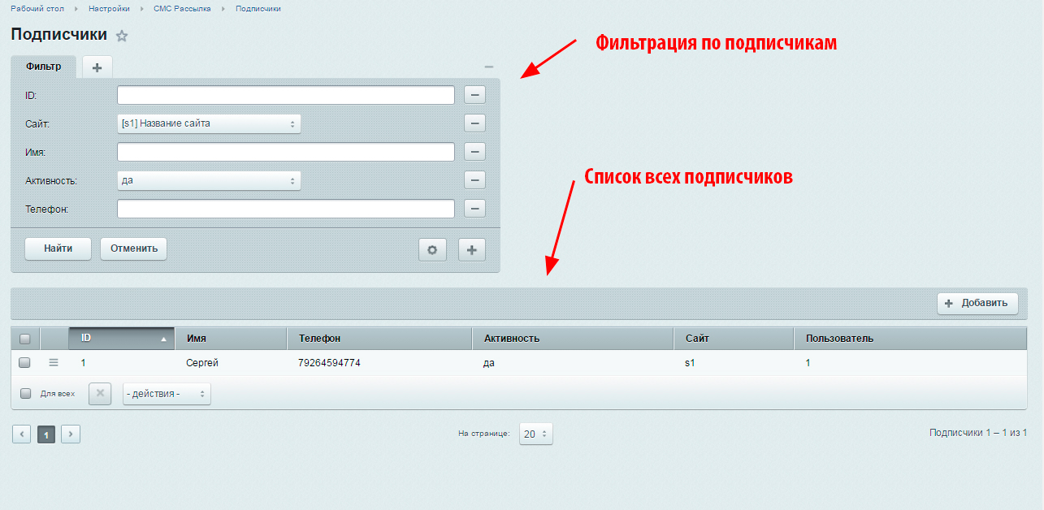Open filter settings gear icon

pyautogui.click(x=432, y=249)
